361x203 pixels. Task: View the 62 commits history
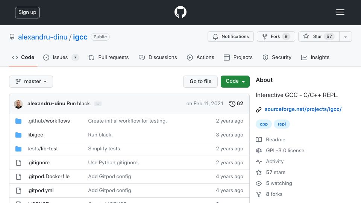coord(236,104)
